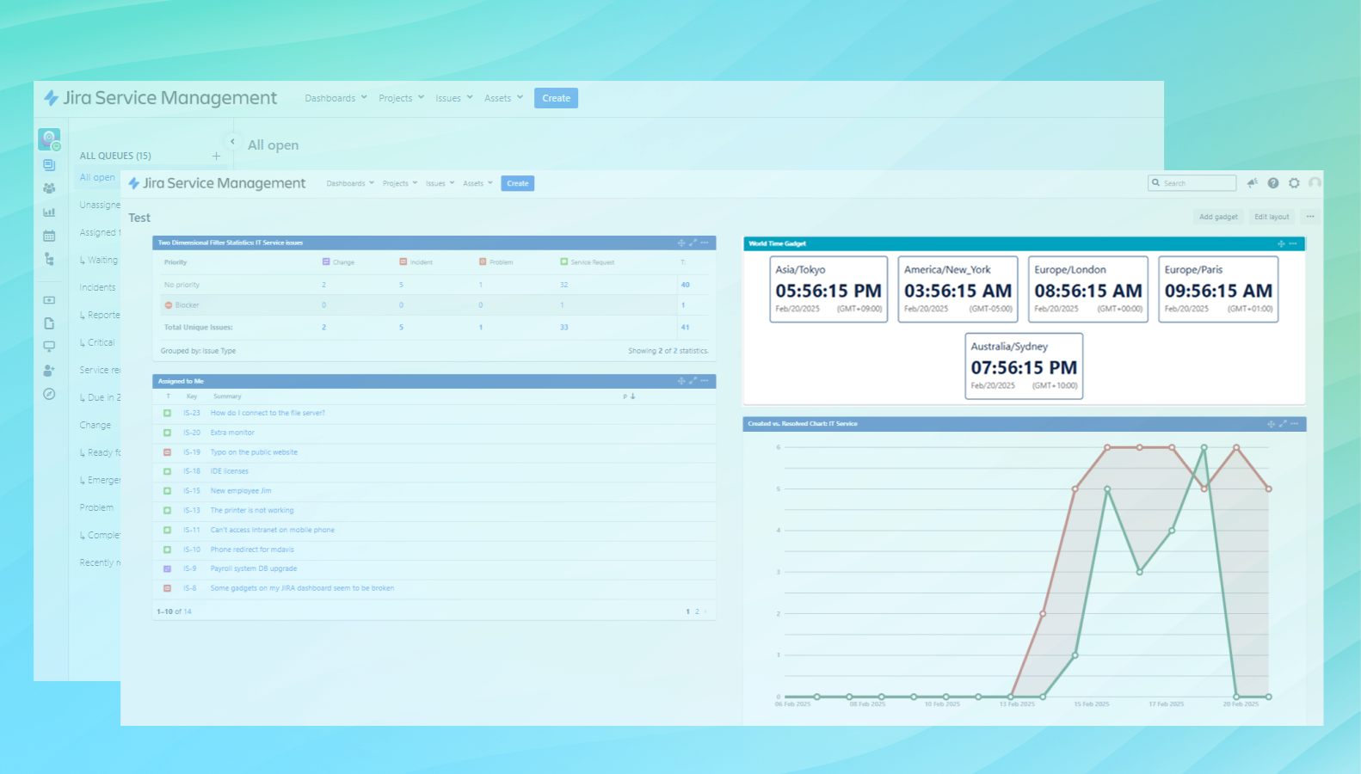1361x774 pixels.
Task: Select the Incidents queue
Action: [97, 287]
